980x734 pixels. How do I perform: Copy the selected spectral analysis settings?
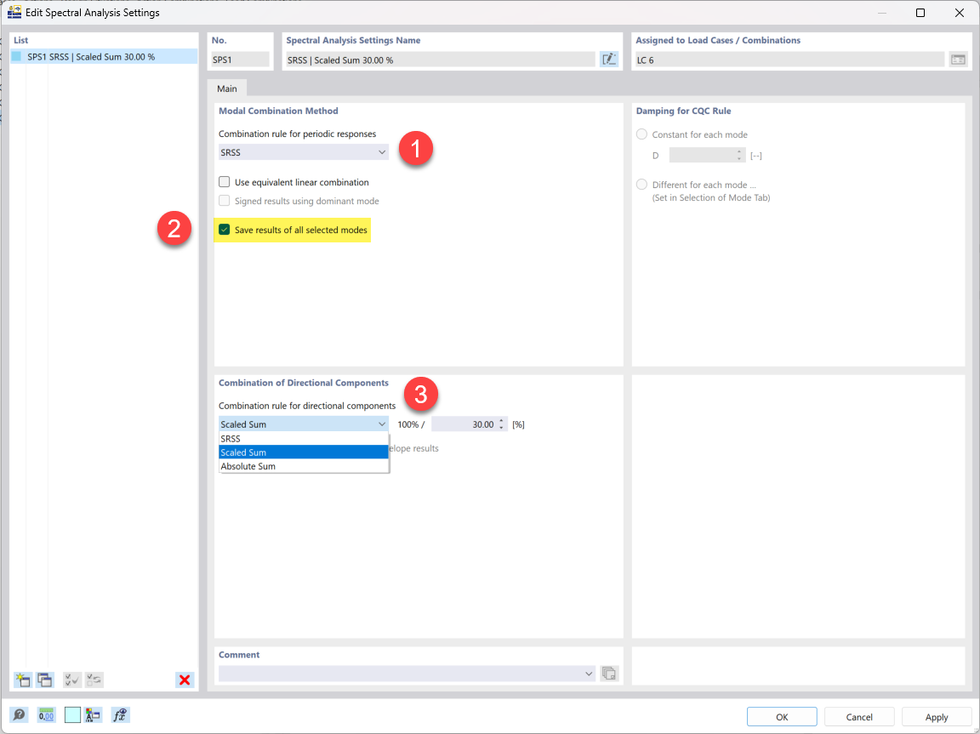pos(44,680)
